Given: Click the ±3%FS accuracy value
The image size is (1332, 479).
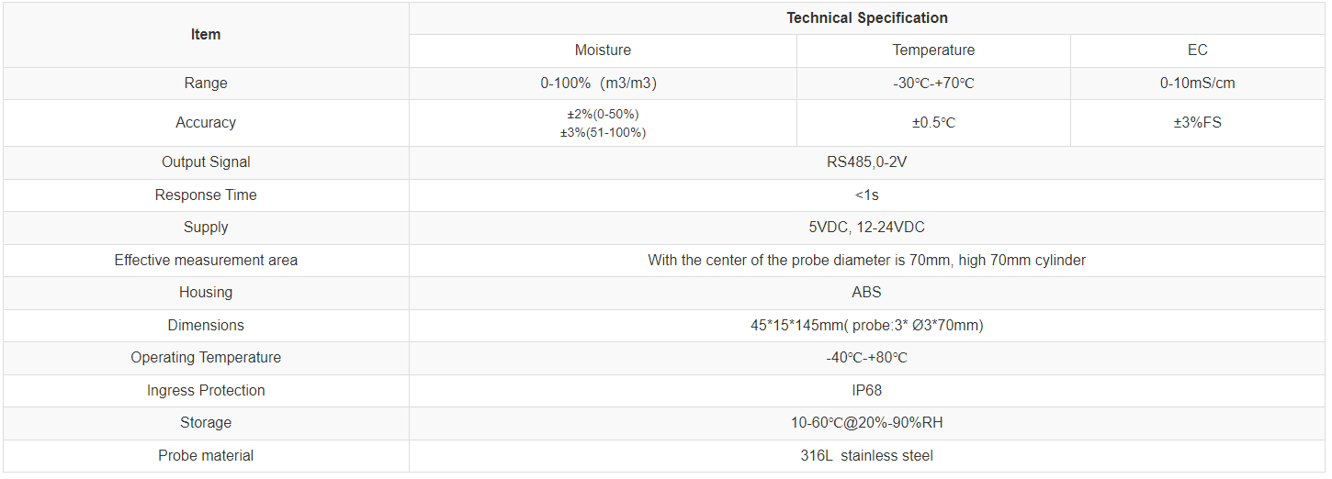Looking at the screenshot, I should pyautogui.click(x=1197, y=123).
